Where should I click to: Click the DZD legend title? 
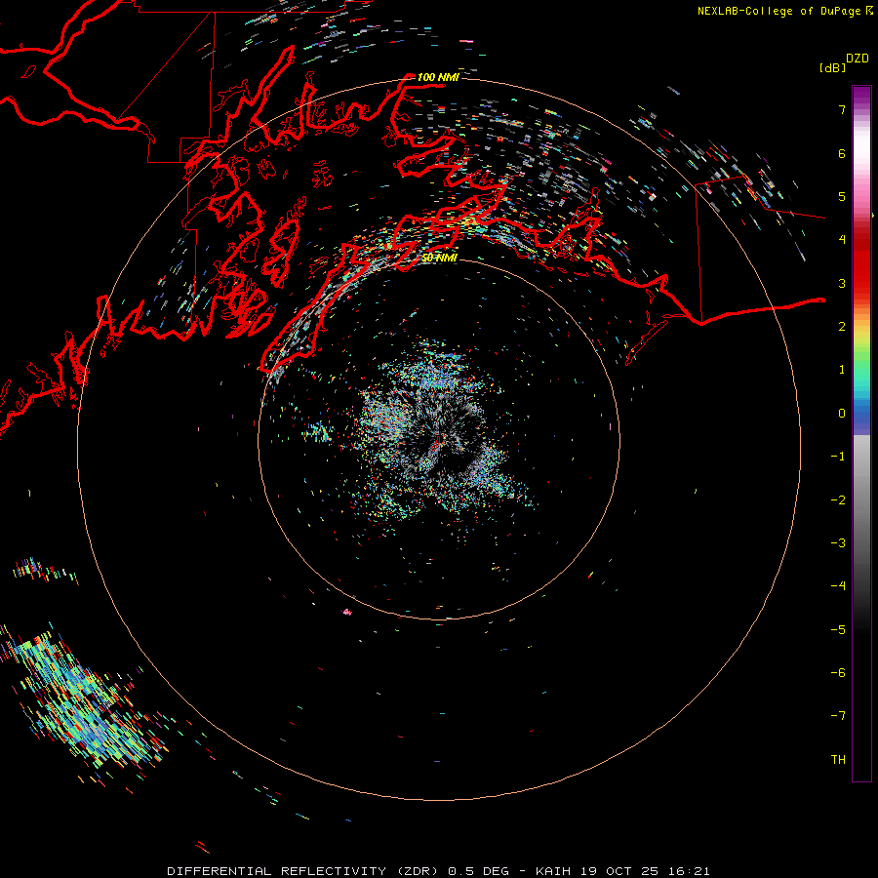(x=858, y=59)
